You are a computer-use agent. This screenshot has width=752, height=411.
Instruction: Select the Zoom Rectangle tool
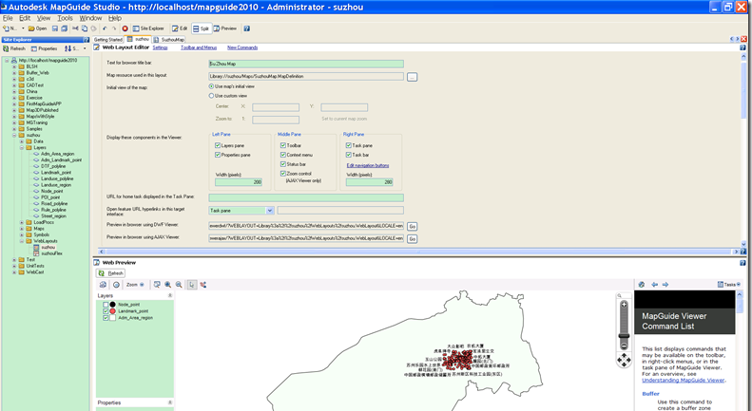point(157,285)
